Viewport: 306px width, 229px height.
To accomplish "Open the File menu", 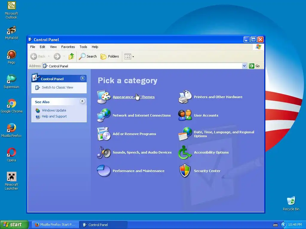I will [x=33, y=47].
